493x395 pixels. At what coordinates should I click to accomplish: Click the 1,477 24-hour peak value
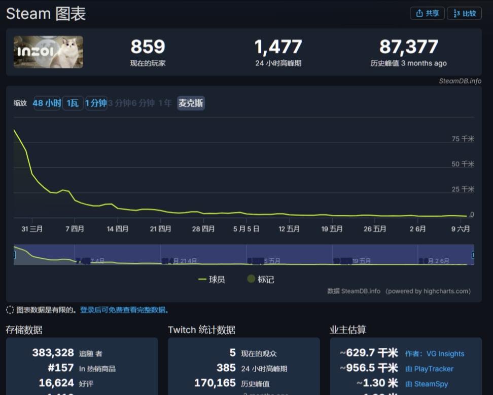tap(278, 47)
